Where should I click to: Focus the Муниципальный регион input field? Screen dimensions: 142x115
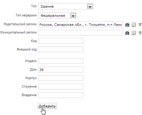pos(81,33)
